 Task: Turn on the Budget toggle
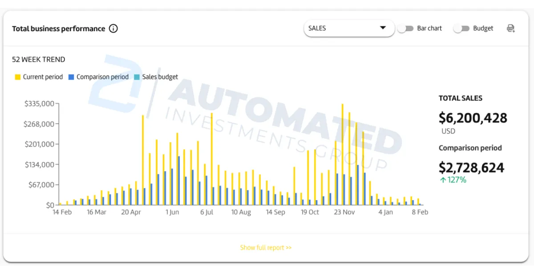coord(461,28)
